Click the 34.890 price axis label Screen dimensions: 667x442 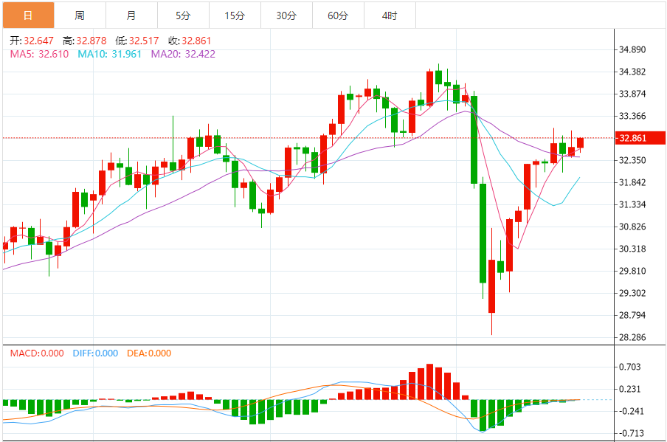coord(632,49)
